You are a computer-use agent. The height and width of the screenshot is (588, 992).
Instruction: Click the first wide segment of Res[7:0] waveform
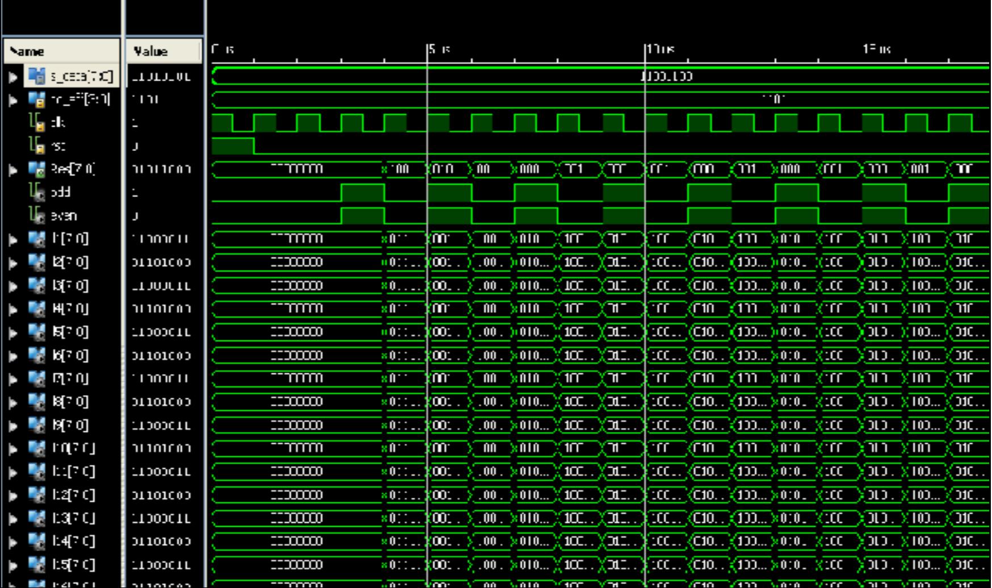pyautogui.click(x=297, y=169)
